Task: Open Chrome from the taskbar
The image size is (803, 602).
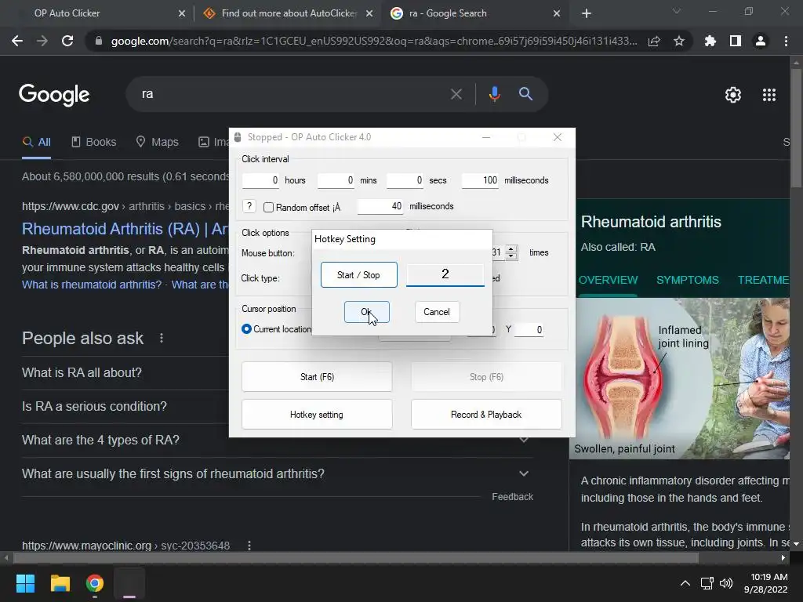Action: (x=95, y=583)
